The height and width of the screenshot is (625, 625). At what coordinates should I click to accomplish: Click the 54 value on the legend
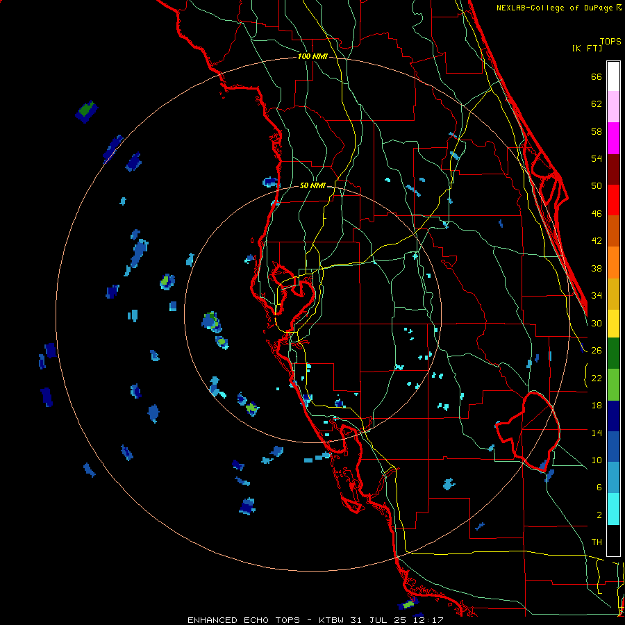[597, 158]
